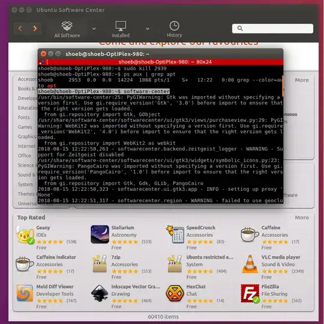Click VLC media player star rating
The image size is (324, 324).
coord(275,271)
